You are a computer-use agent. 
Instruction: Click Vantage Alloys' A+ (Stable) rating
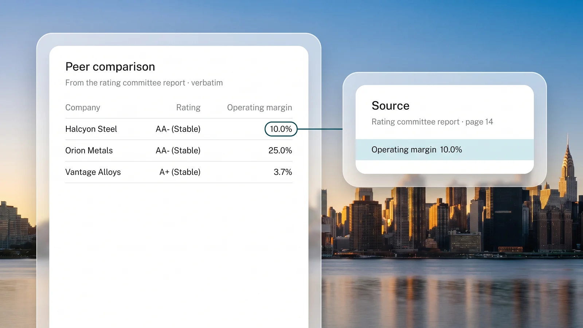180,172
